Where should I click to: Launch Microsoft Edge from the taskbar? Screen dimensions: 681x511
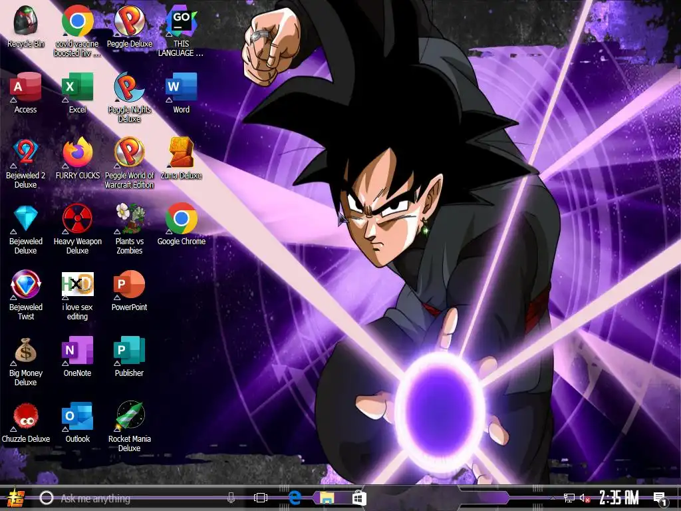pyautogui.click(x=295, y=498)
